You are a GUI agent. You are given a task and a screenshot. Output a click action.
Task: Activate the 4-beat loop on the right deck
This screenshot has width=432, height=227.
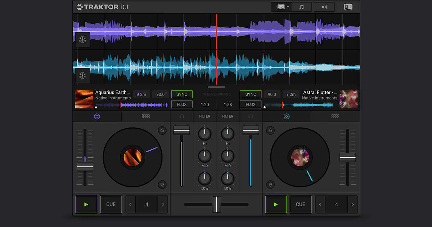click(337, 204)
